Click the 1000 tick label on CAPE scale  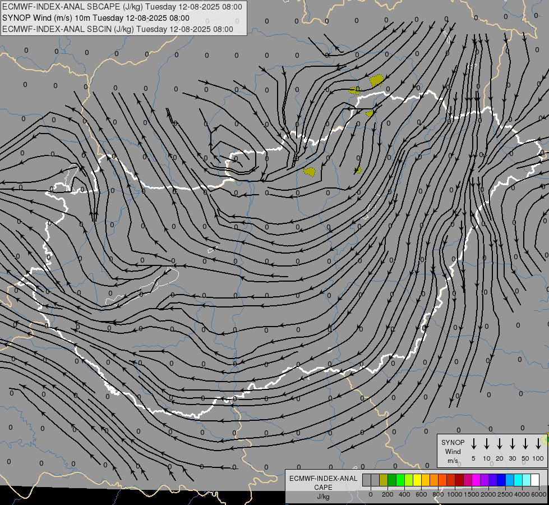pyautogui.click(x=454, y=494)
